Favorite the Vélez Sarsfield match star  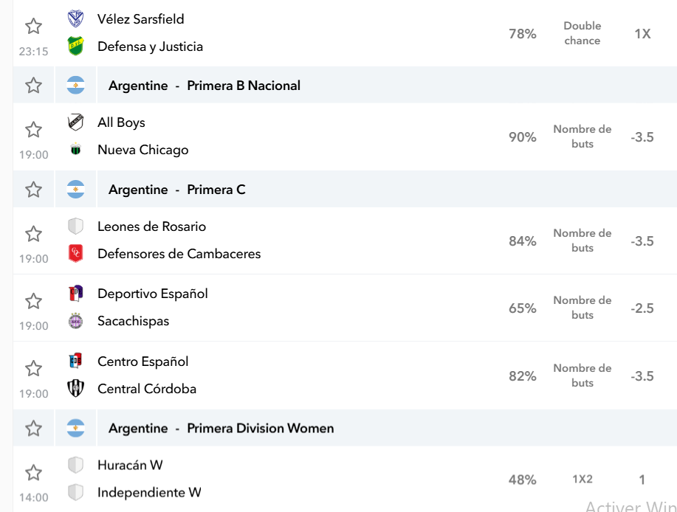(x=33, y=27)
